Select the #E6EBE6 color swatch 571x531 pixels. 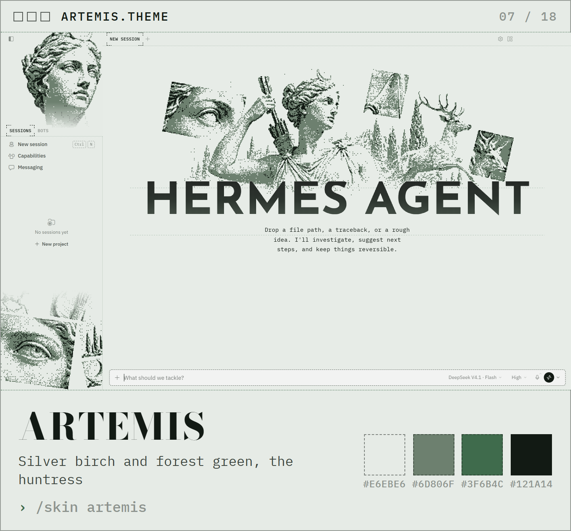[385, 455]
